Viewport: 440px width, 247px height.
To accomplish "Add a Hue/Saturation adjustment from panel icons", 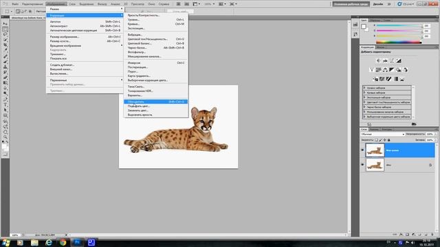I will [x=378, y=70].
